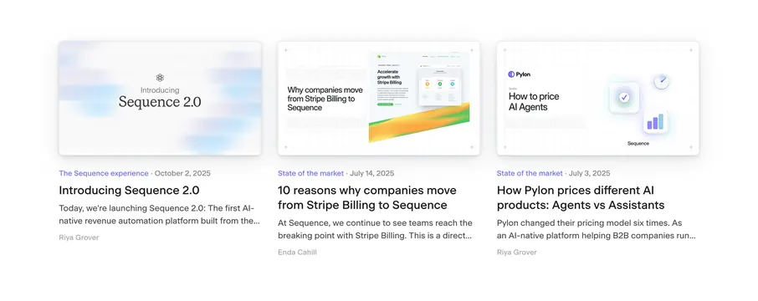The height and width of the screenshot is (301, 758).
Task: Click the checkmark badge icon in Pylon thumbnail
Action: coord(624,98)
